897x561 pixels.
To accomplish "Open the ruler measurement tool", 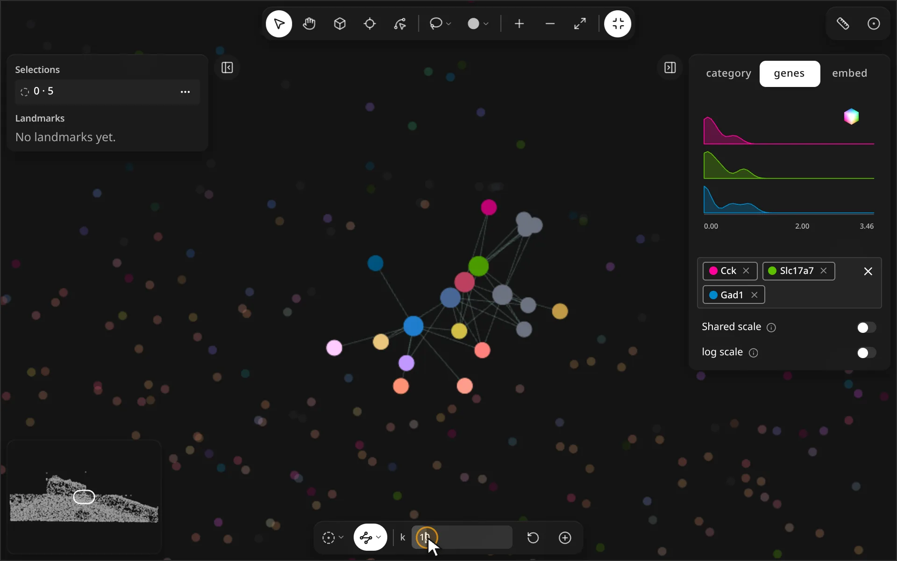I will coord(843,24).
